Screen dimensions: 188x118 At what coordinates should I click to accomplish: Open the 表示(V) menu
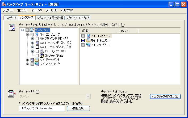pyautogui.click(x=37, y=10)
